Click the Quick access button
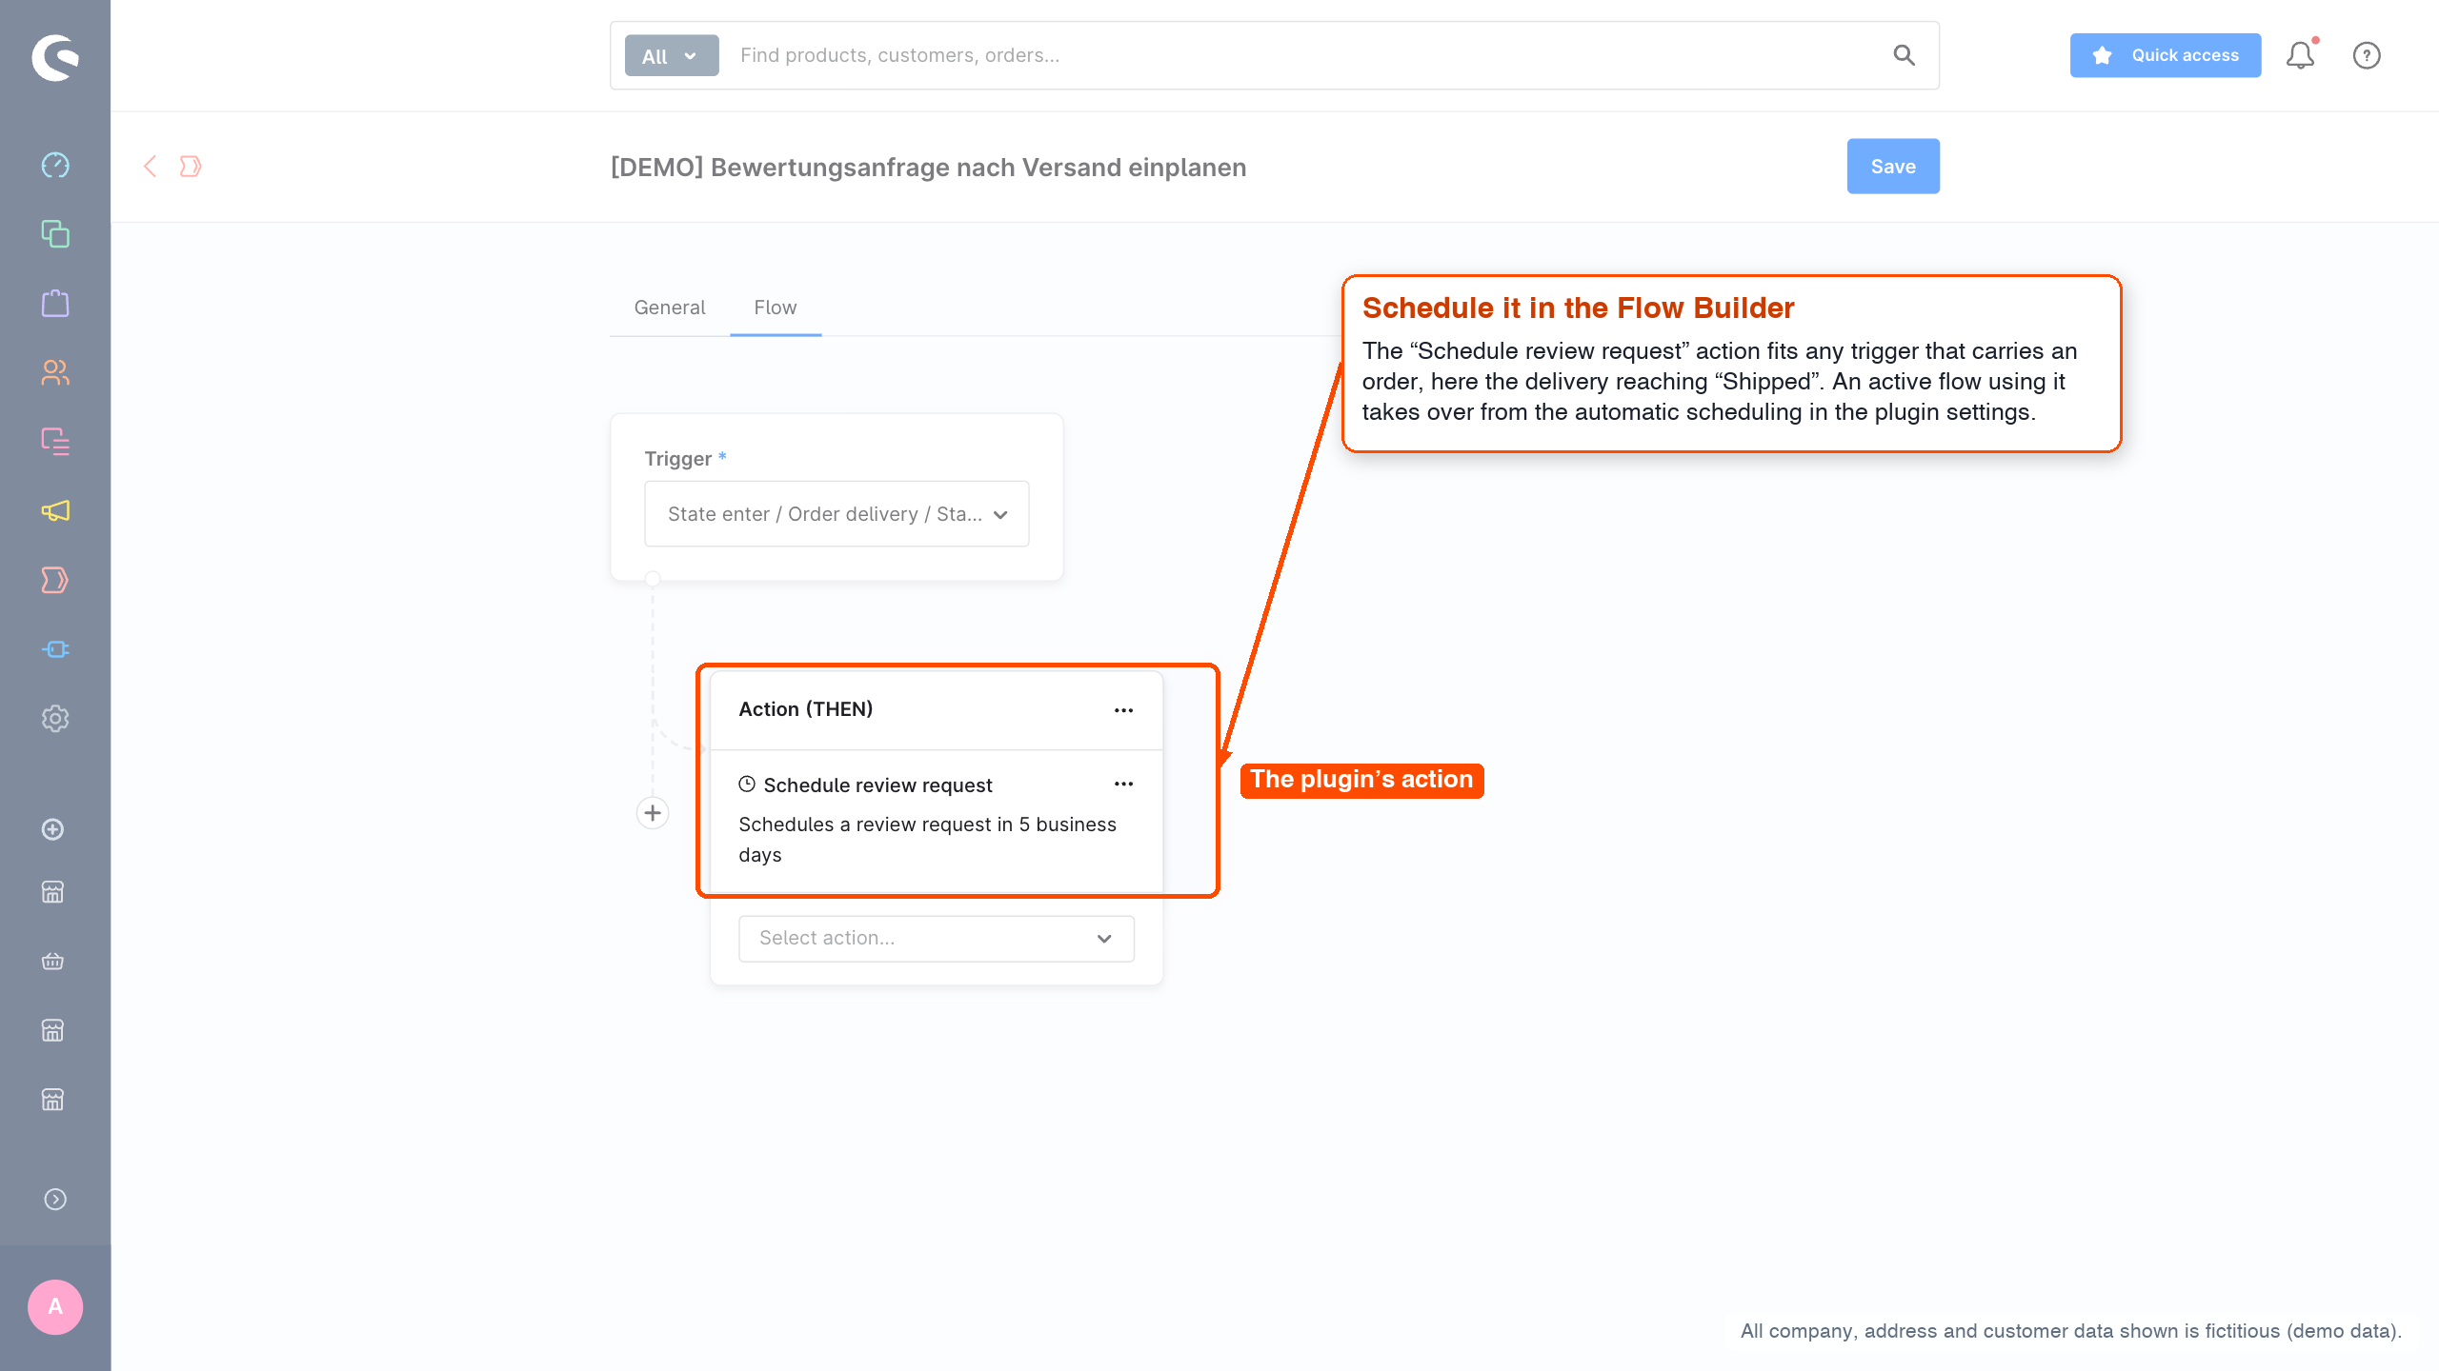Screen dimensions: 2439x1371 pyautogui.click(x=2166, y=55)
